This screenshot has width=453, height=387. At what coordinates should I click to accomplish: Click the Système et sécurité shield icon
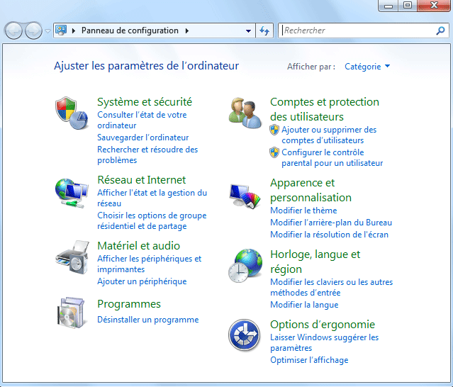point(72,113)
